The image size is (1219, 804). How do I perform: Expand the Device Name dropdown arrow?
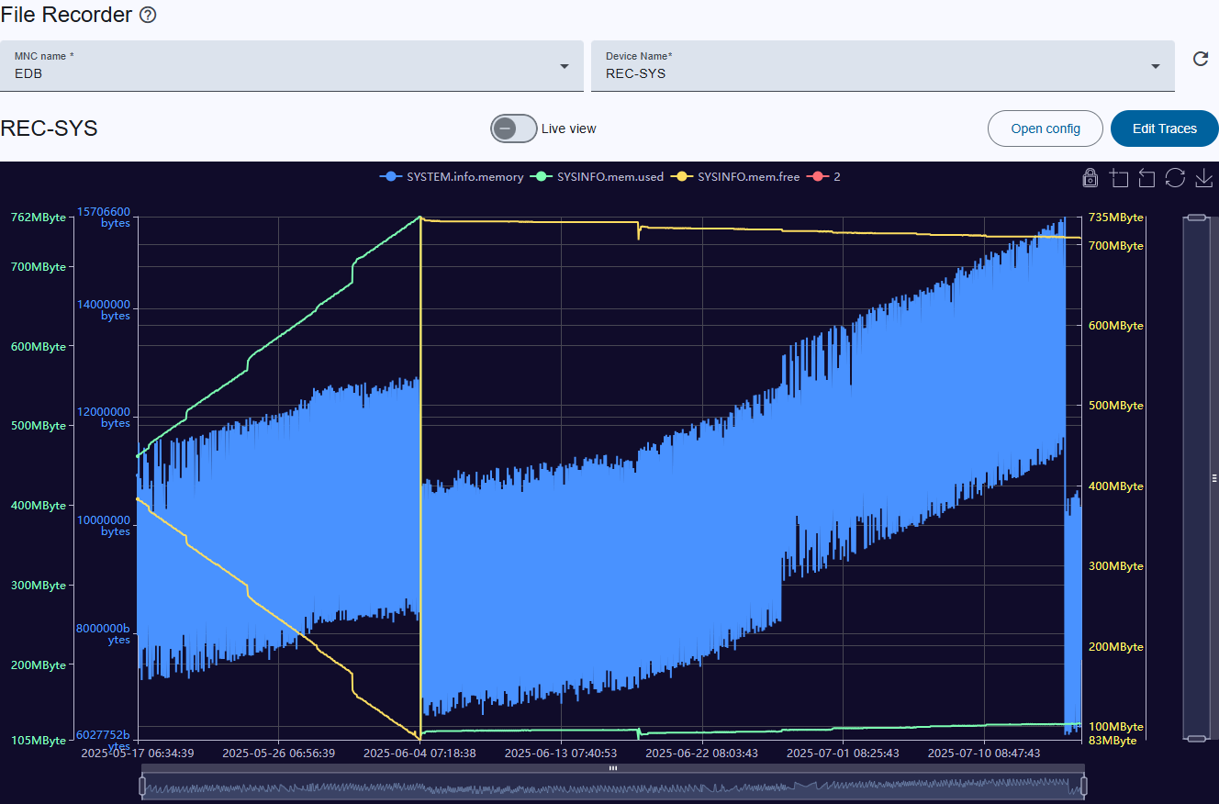(1155, 66)
